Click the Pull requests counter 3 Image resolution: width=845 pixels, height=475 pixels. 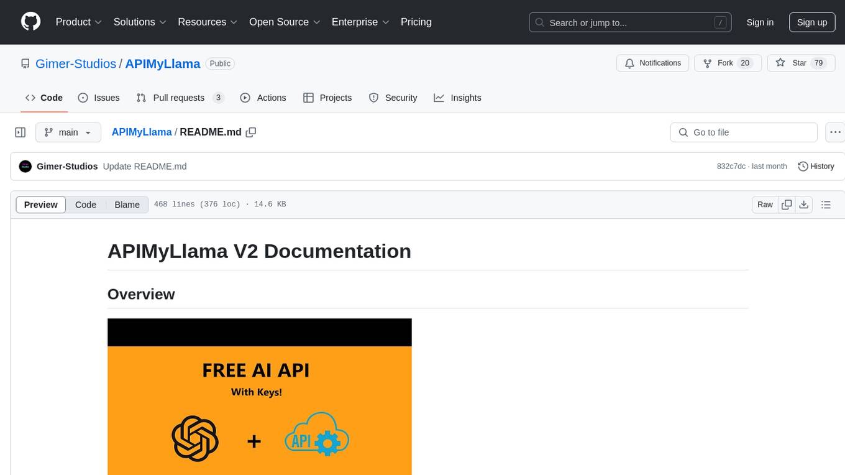click(218, 98)
